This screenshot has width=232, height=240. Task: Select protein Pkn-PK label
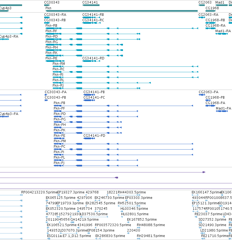pos(60,130)
